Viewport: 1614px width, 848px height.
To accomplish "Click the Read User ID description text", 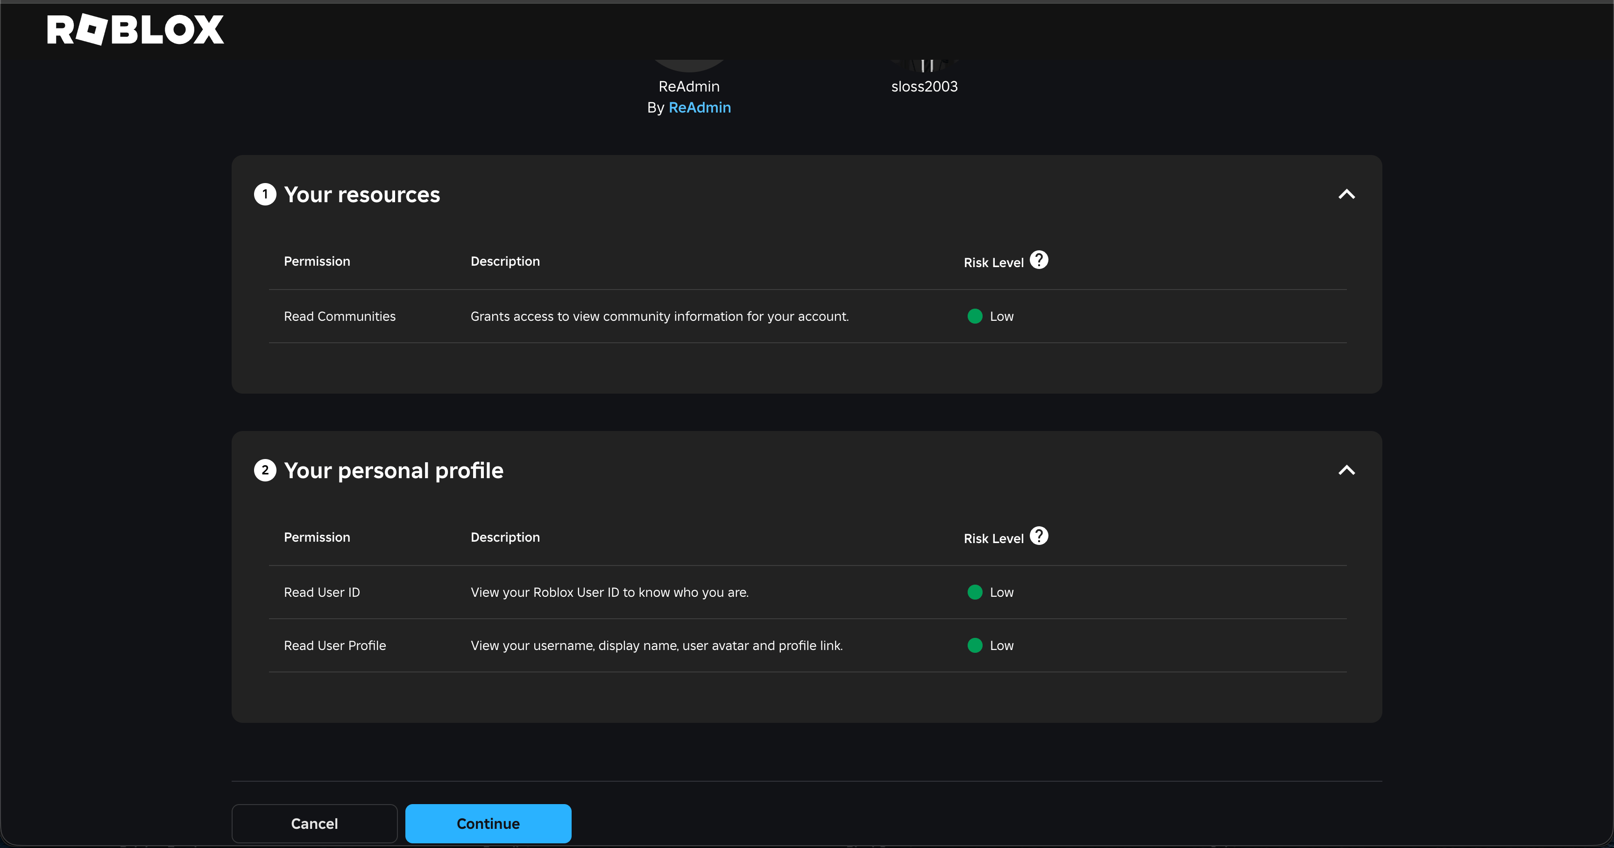I will [x=609, y=593].
